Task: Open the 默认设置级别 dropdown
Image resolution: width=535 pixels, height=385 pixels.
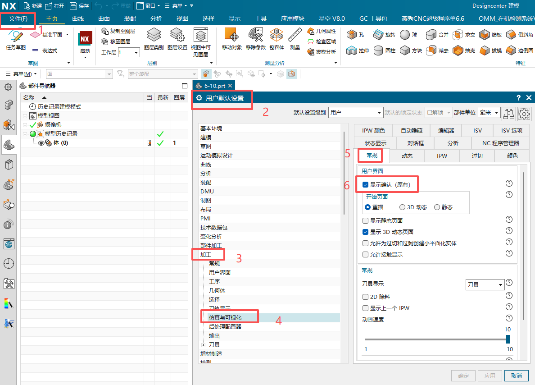Action: click(x=355, y=112)
